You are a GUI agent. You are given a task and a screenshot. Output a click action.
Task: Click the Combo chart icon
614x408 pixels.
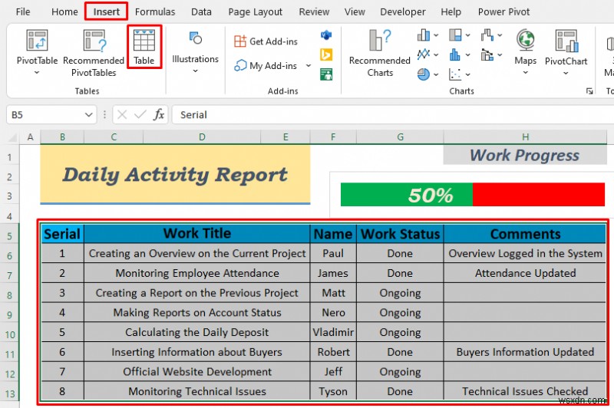pos(487,54)
